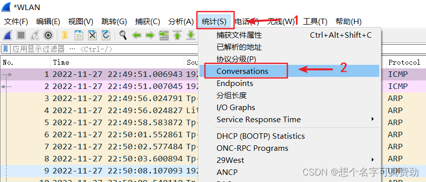426x182 pixels.
Task: Click the go to specified packet icon
Action: 164,35
